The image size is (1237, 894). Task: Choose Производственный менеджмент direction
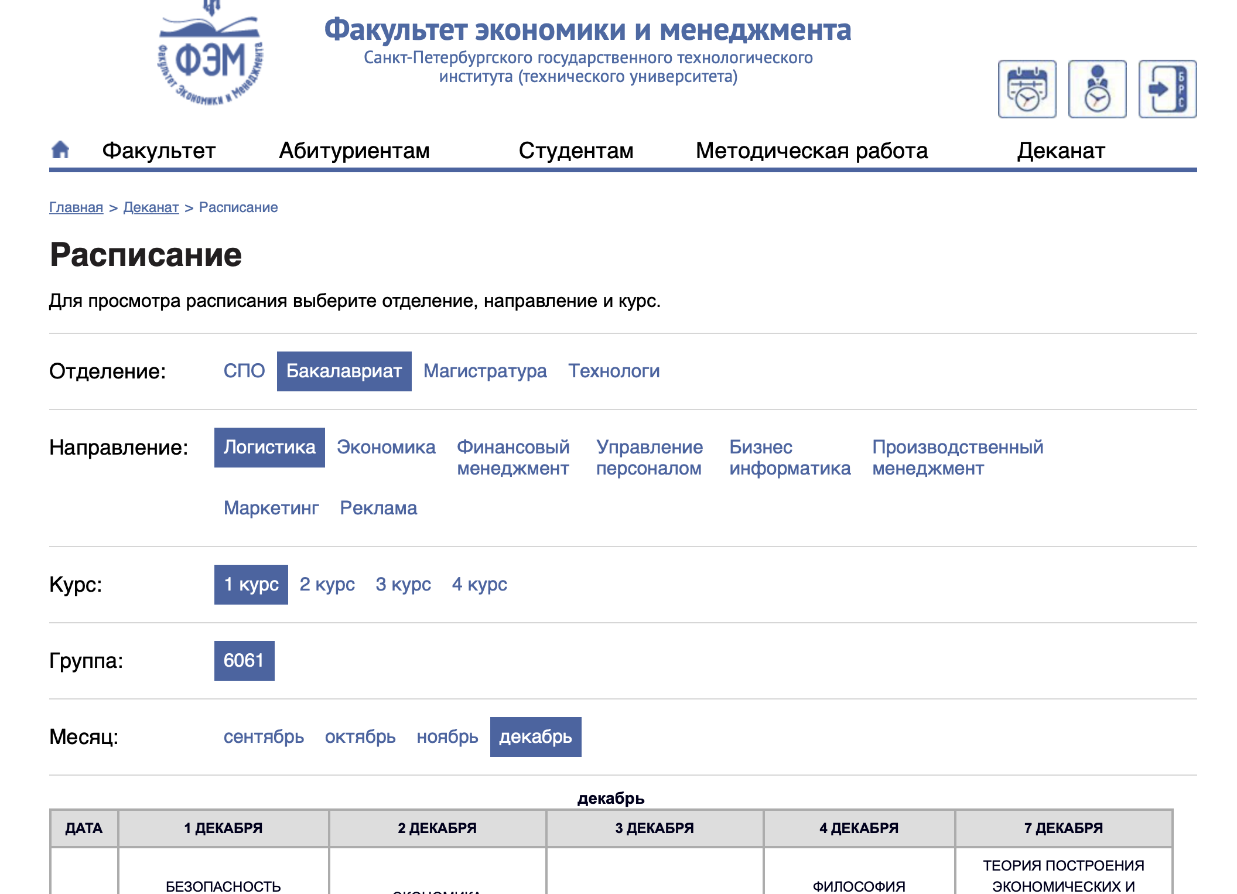(x=958, y=458)
